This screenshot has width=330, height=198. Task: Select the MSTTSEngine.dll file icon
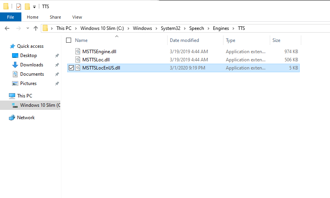78,51
